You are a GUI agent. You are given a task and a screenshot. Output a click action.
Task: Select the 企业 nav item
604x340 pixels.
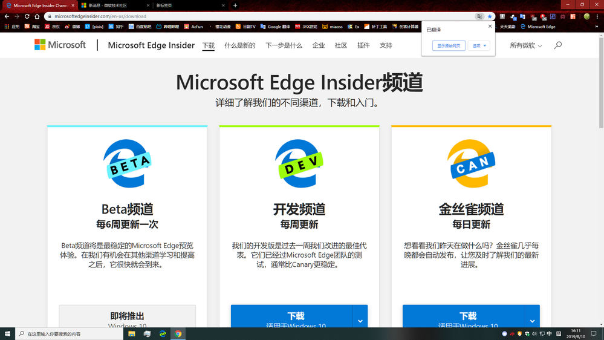[x=319, y=45]
